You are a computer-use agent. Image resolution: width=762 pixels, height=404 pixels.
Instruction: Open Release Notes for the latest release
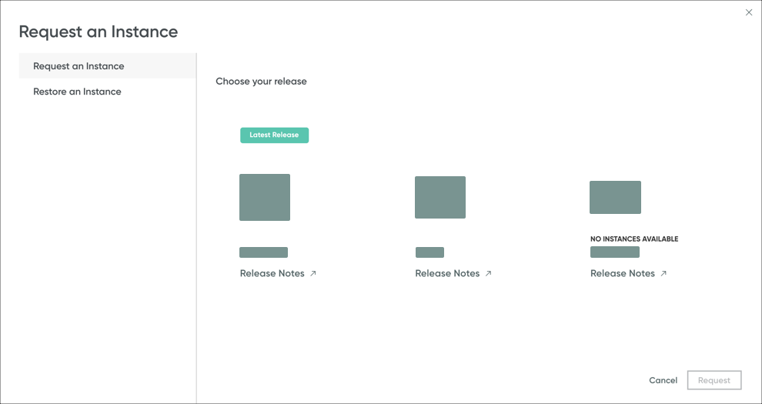pyautogui.click(x=272, y=274)
